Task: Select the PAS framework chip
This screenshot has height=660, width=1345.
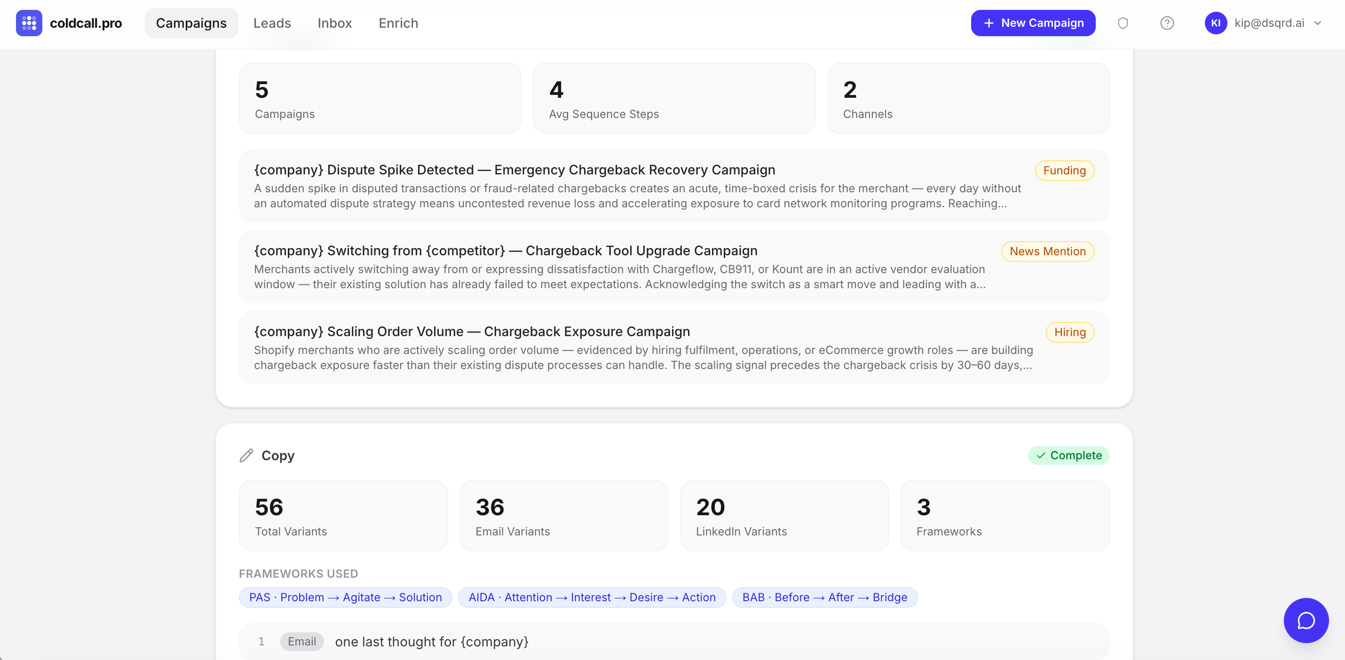Action: (345, 597)
